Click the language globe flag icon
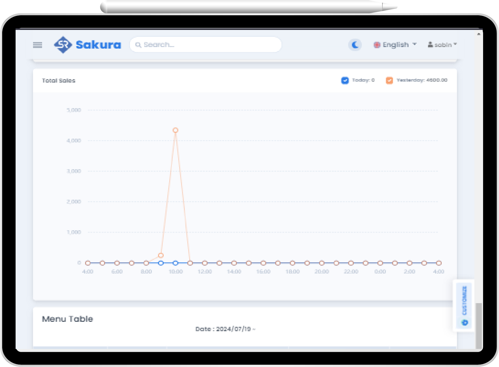Screen dimensions: 499x367 click(x=377, y=45)
